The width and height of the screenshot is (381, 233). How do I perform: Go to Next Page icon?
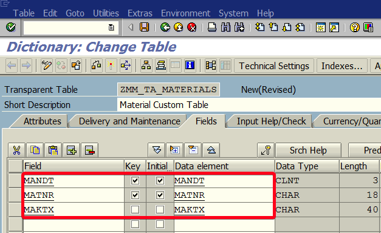287,27
